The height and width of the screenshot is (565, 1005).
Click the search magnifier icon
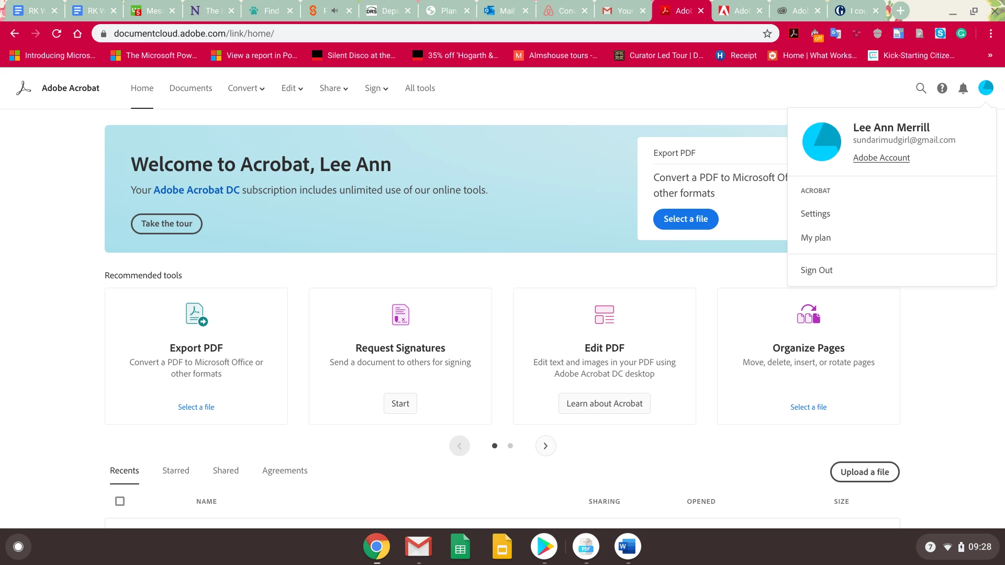tap(921, 88)
